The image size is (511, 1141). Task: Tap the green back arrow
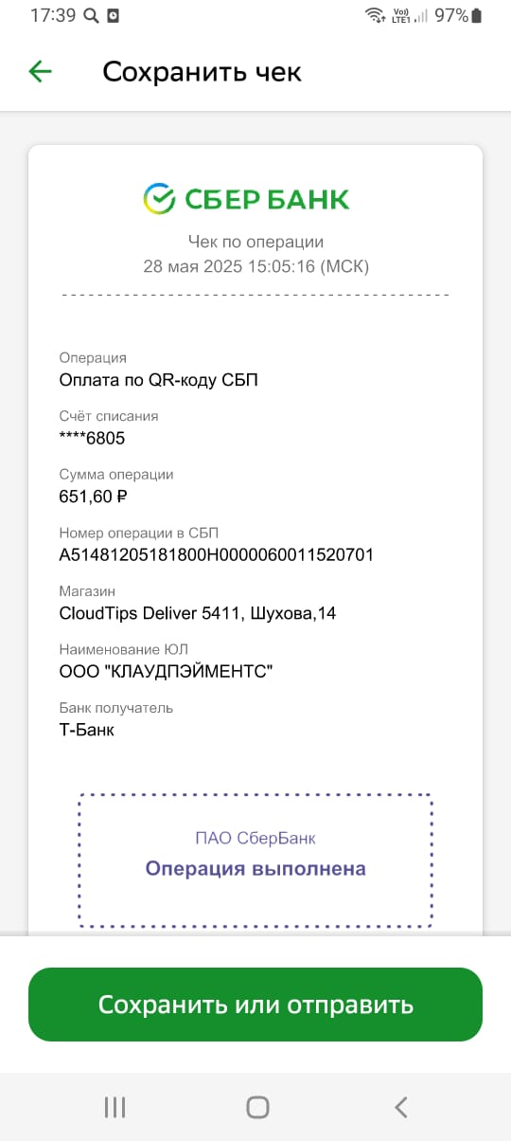[x=40, y=71]
